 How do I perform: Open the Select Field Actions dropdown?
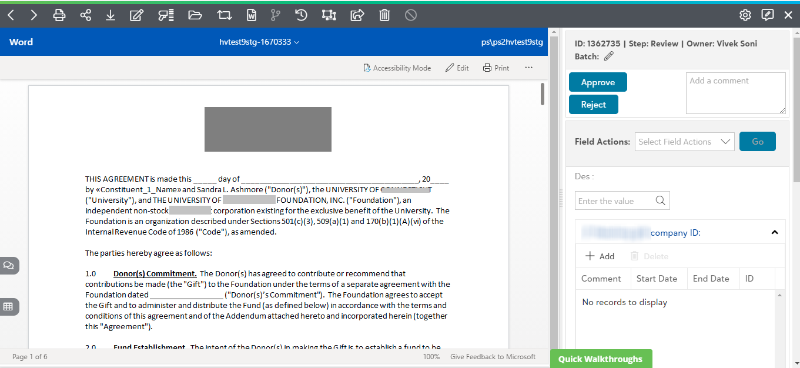pos(685,142)
